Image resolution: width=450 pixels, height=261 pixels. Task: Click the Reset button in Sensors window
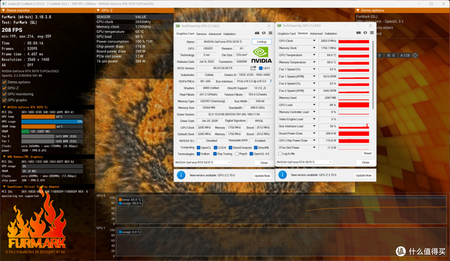point(367,153)
